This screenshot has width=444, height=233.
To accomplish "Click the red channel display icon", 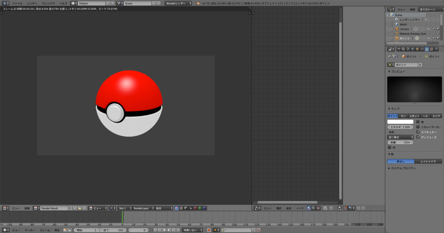I will coord(195,208).
